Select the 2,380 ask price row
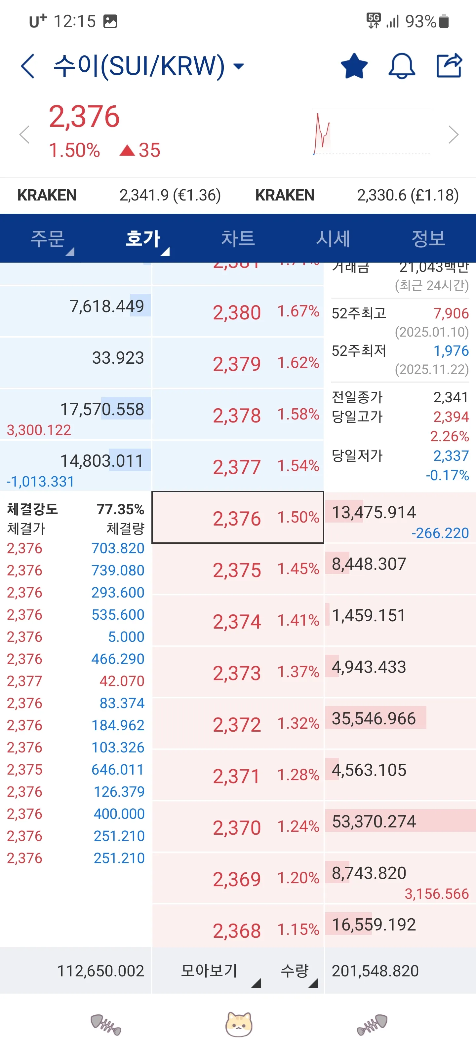476x1057 pixels. tap(238, 312)
